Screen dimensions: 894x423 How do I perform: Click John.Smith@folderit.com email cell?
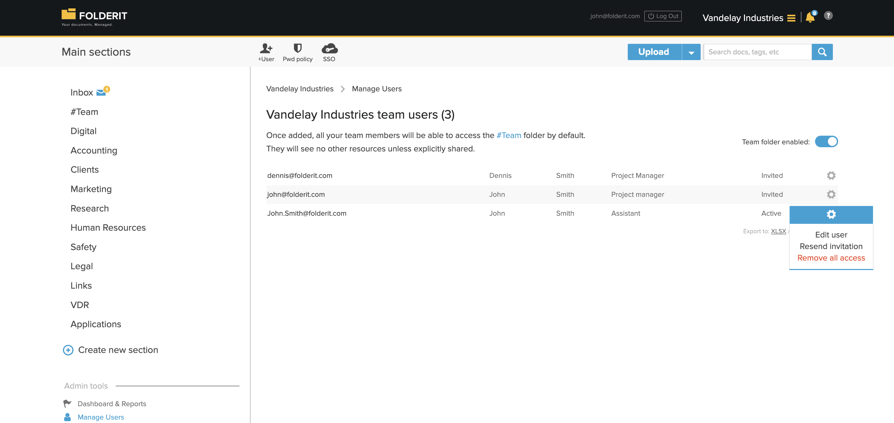pyautogui.click(x=307, y=213)
